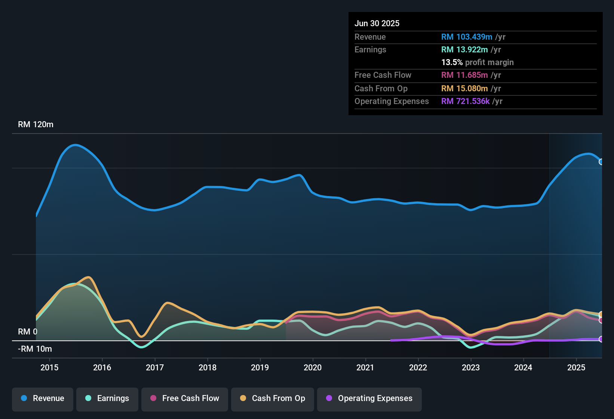Click the blue Revenue endpoint marker
614x419 pixels.
point(601,162)
